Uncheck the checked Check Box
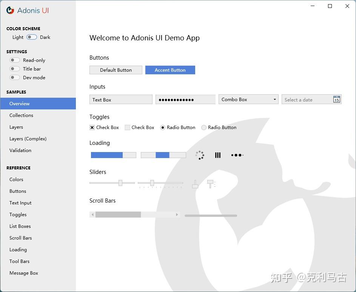Viewport: 356px width, 292px height. point(92,128)
